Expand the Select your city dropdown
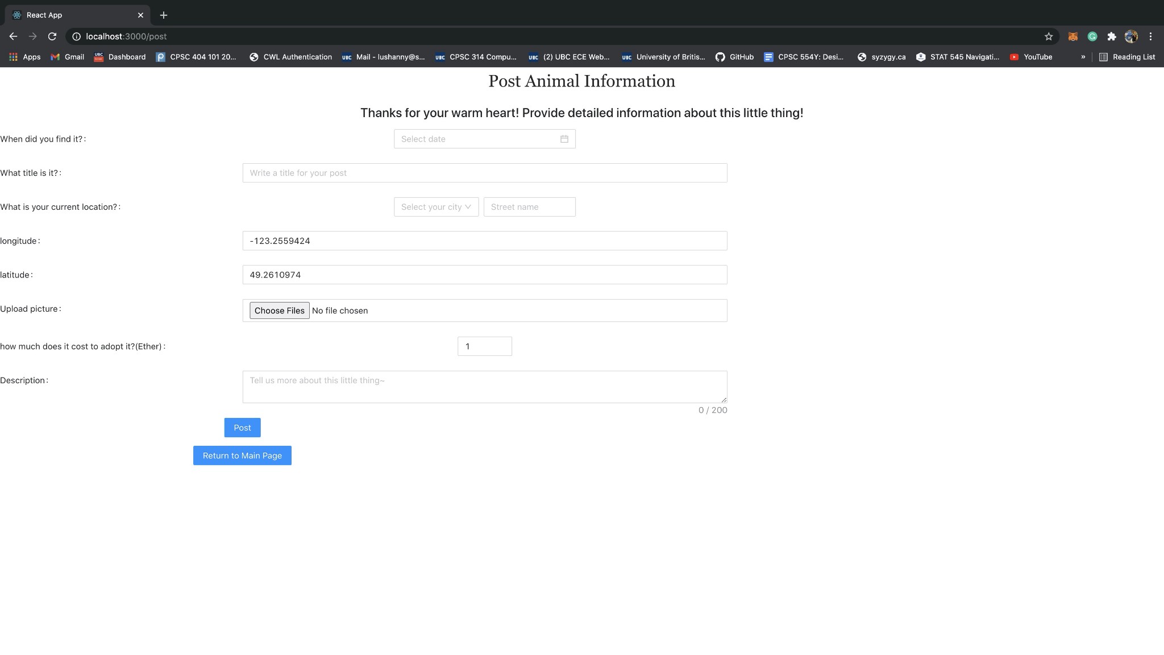This screenshot has width=1164, height=655. 436,207
